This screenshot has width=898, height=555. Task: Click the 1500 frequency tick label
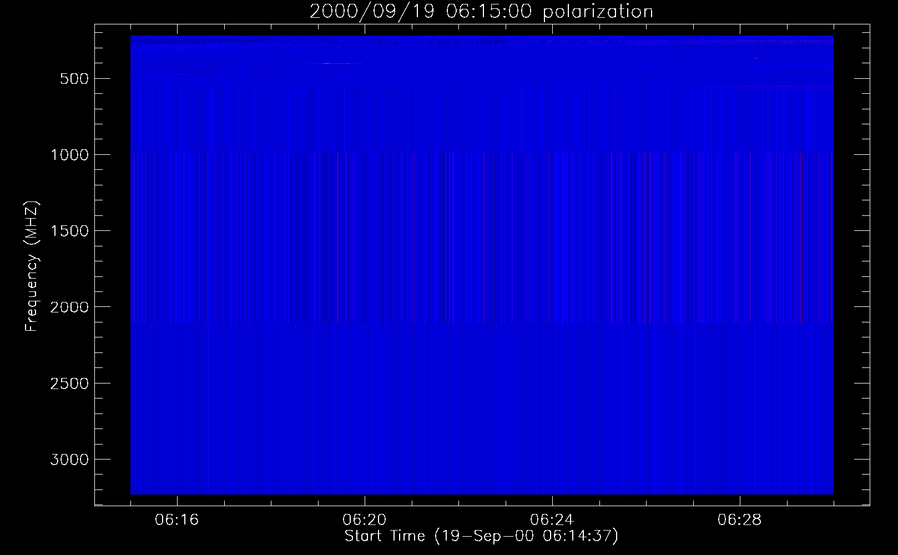(69, 231)
